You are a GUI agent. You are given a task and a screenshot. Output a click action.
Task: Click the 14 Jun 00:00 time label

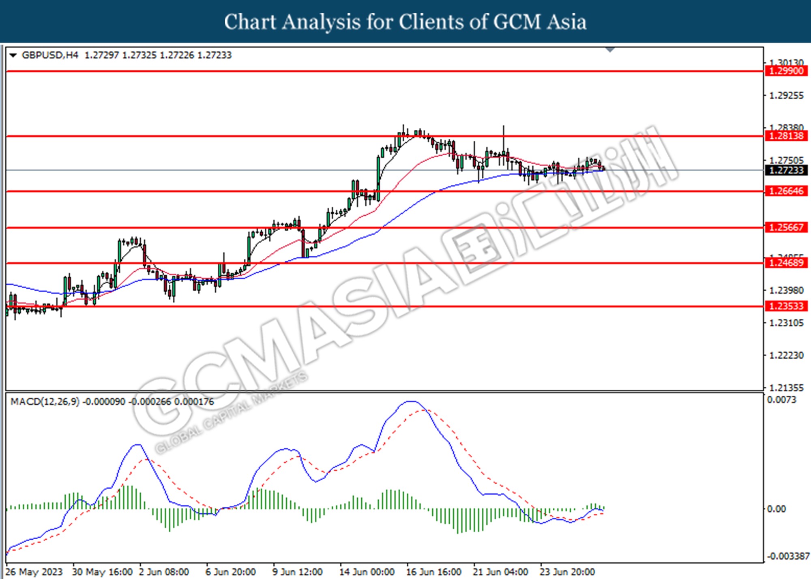pos(367,572)
